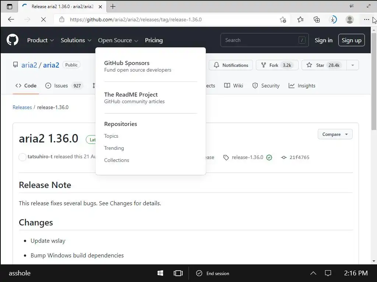
Task: Go to the Pricing page
Action: [x=154, y=40]
